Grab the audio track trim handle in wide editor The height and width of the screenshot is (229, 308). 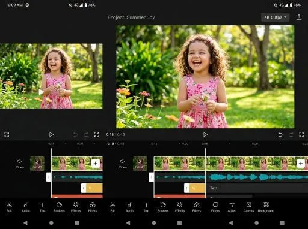[x=152, y=177]
